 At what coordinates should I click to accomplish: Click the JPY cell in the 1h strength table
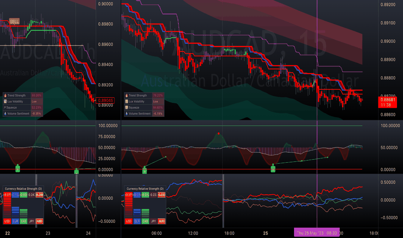[x=32, y=221]
